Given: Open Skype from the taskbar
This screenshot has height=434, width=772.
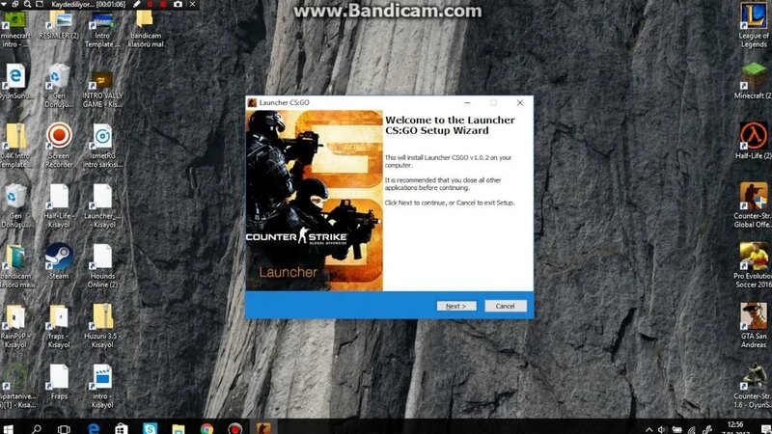Looking at the screenshot, I should tap(150, 428).
